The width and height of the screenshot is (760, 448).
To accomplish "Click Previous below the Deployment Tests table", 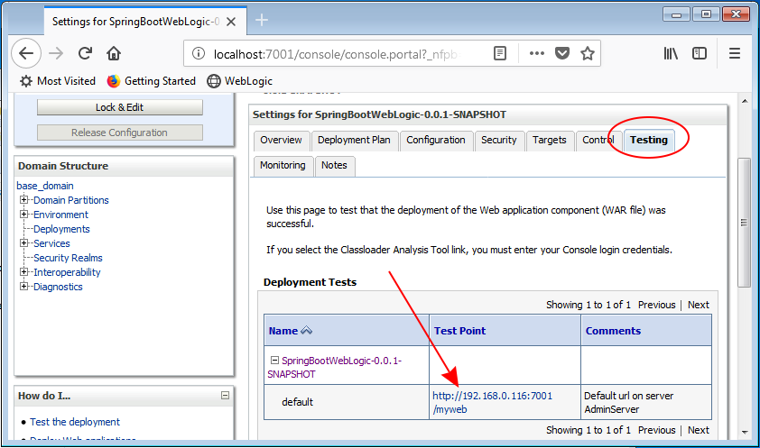I will [657, 430].
